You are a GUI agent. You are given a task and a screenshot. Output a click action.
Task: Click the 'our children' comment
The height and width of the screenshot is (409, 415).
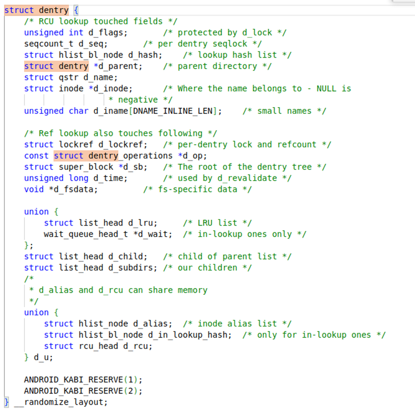[x=207, y=267]
